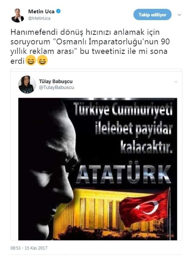Click Tülay Babuşcu's profile avatar
Viewport: 193px width, 256px height.
[x=27, y=85]
